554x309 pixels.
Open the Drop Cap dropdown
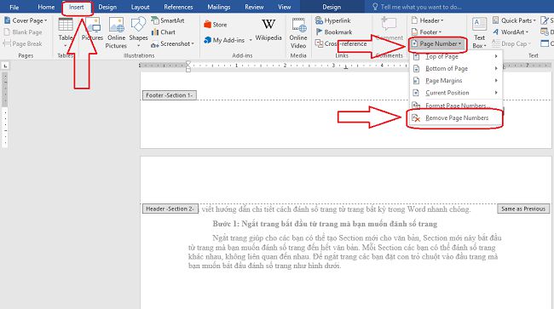coord(511,43)
